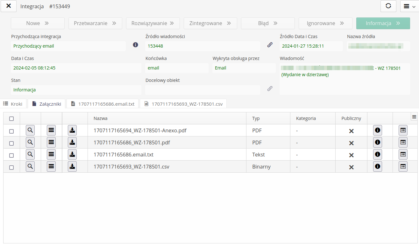Set status to Zintegrowane
419x245 pixels.
210,23
